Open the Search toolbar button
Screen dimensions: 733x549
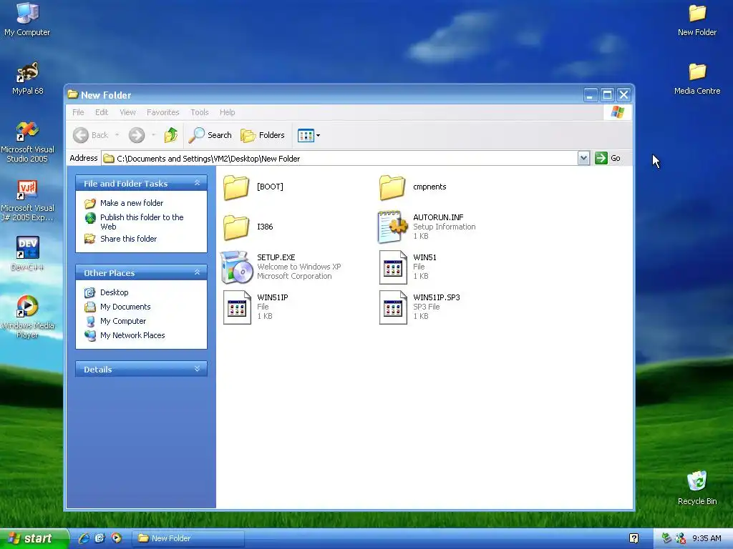210,135
